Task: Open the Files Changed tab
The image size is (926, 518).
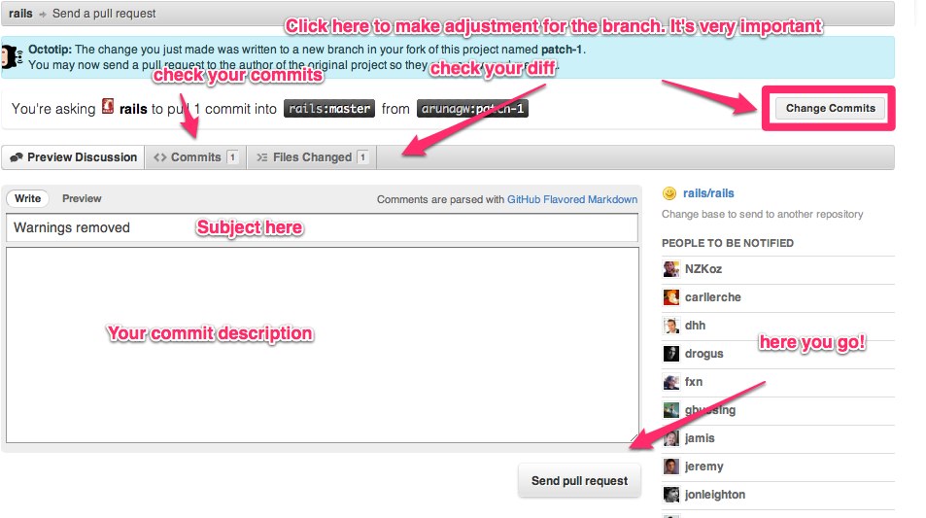Action: click(312, 157)
